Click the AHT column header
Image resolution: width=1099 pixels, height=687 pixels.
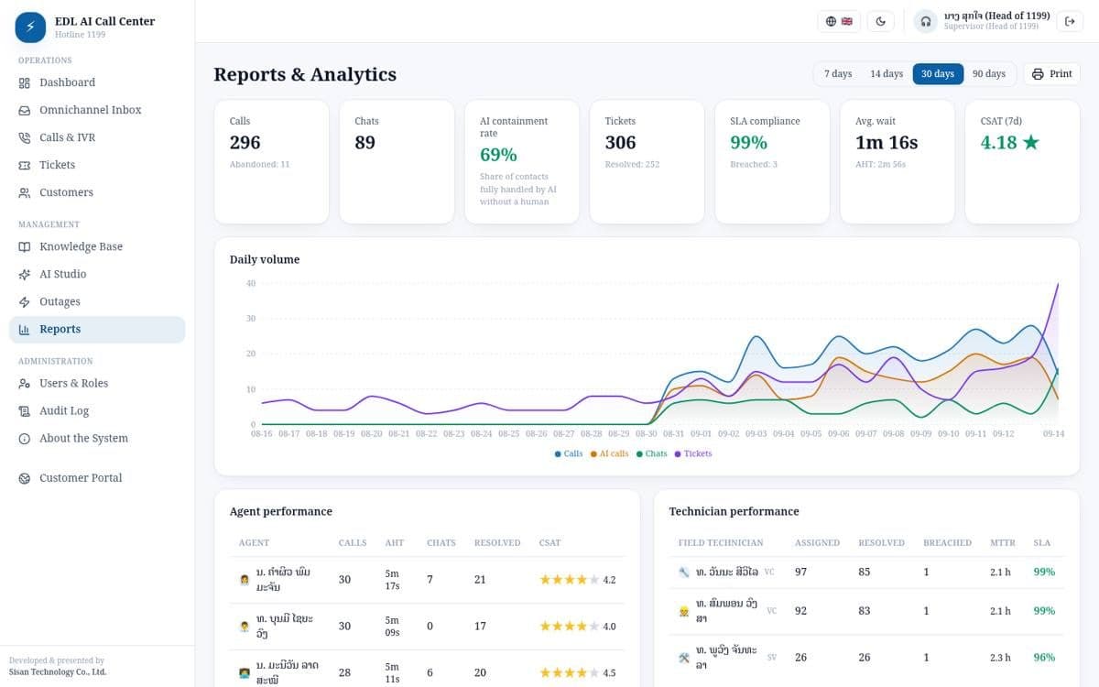[394, 543]
